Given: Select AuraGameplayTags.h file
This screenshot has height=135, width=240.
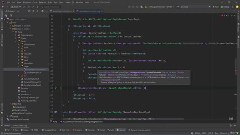Looking at the screenshot, I should (x=32, y=85).
